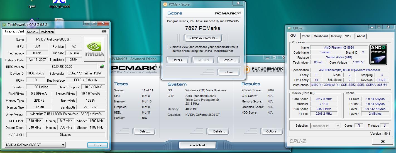This screenshot has width=396, height=153.
Task: Click OK in the CPU-Z window
Action: coord(383,141)
